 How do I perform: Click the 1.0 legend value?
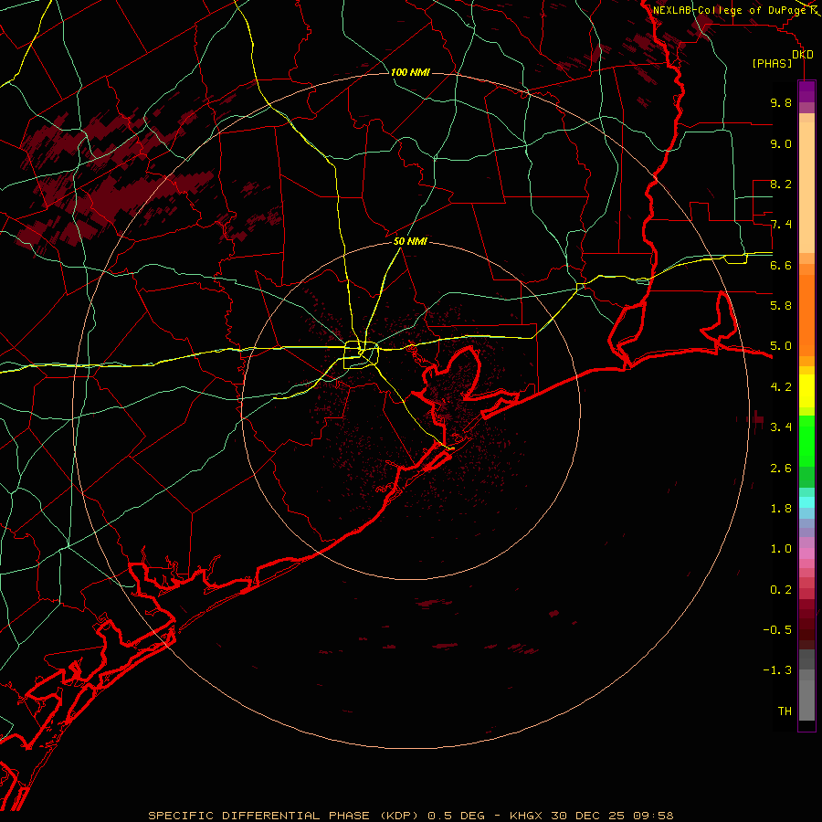tap(781, 549)
